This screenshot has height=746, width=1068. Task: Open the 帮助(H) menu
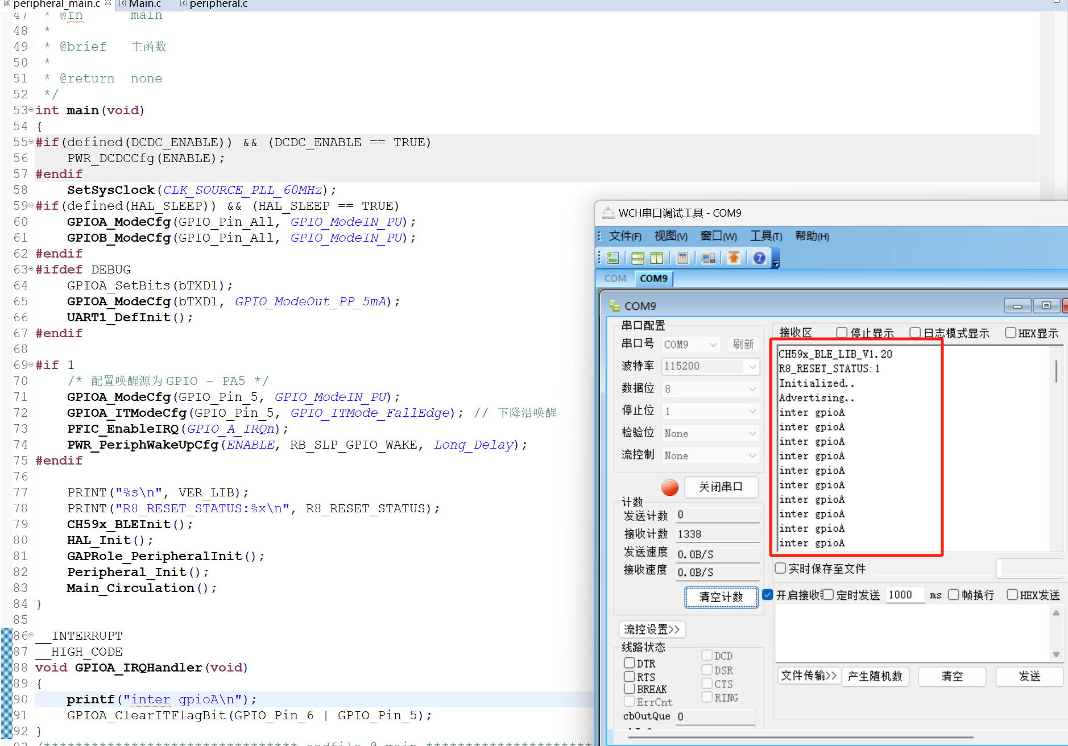pos(812,236)
